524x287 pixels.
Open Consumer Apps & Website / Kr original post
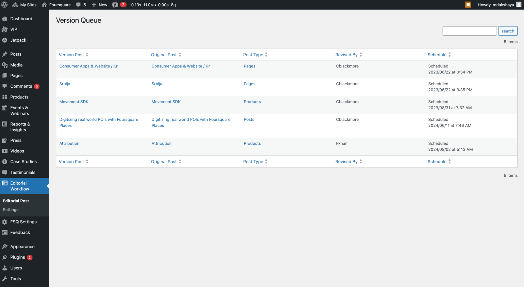coord(181,66)
